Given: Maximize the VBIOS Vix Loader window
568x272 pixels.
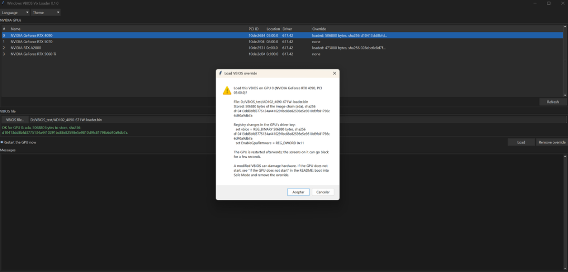Looking at the screenshot, I should pos(549,3).
